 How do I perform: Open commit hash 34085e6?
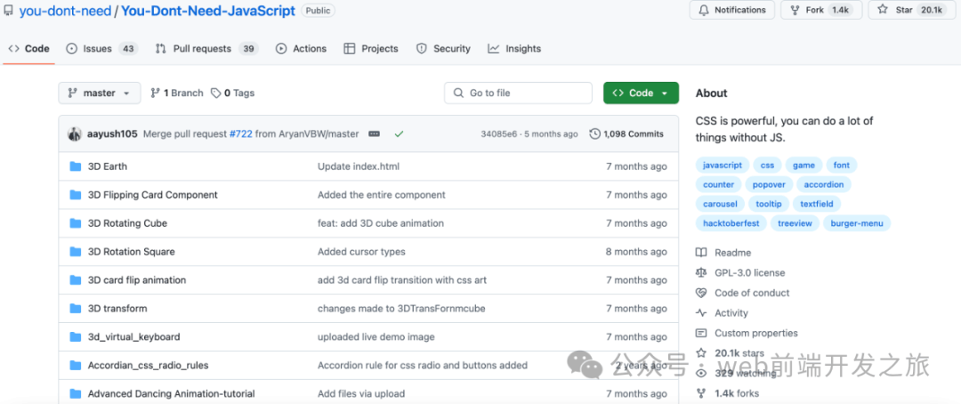498,133
